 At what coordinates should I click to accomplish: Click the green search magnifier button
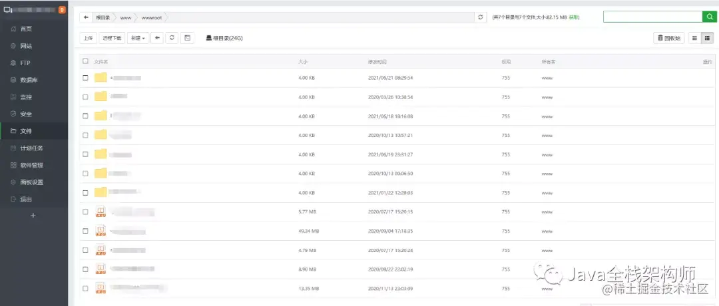708,17
